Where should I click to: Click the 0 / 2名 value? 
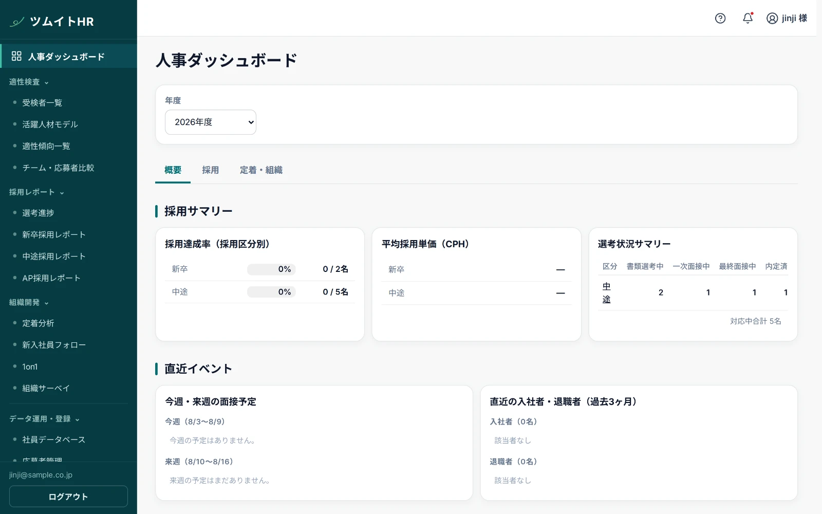click(335, 269)
